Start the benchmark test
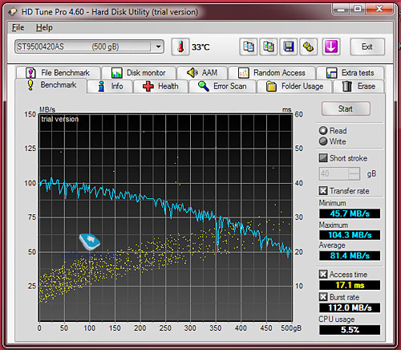 pyautogui.click(x=346, y=108)
